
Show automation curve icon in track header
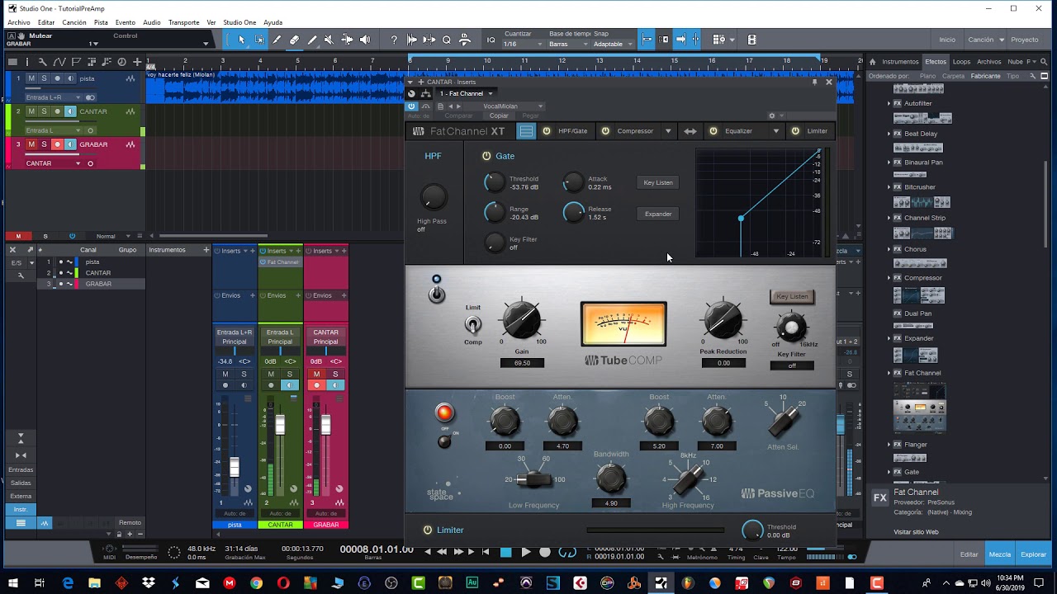point(60,62)
